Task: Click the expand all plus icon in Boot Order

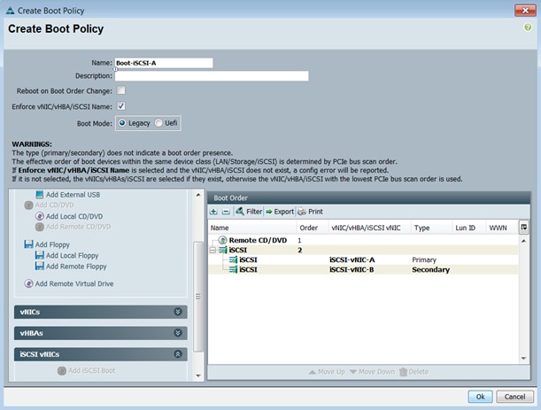Action: point(213,212)
